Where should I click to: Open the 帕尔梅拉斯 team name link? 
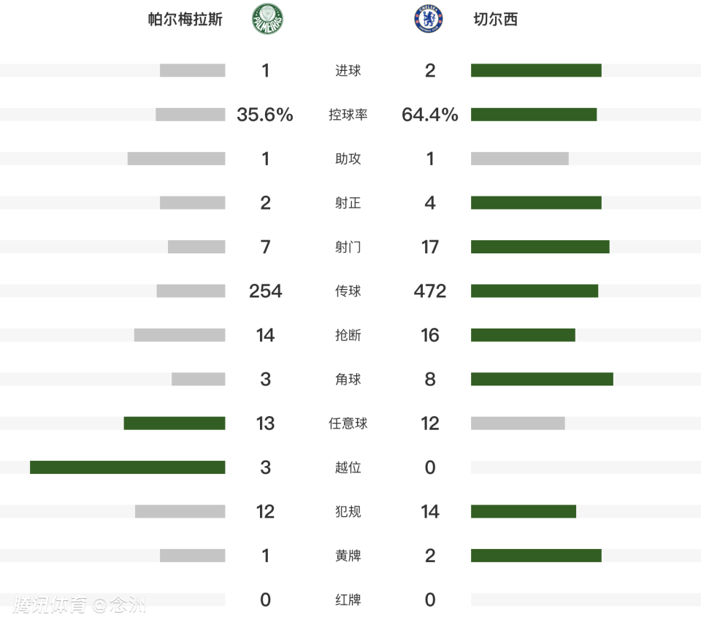tap(185, 20)
